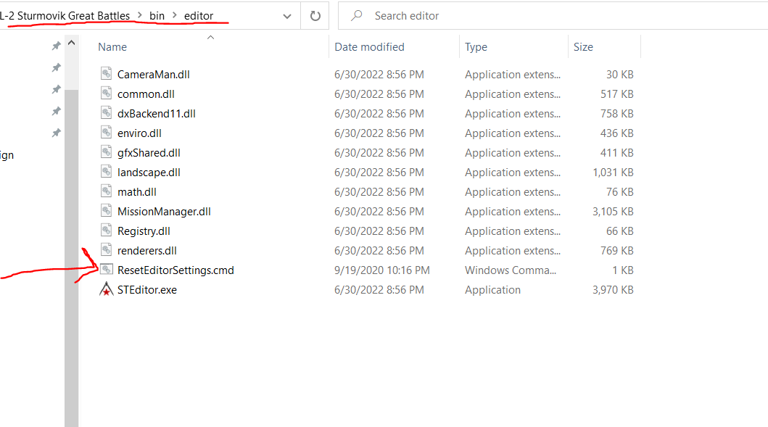Select the MissionManager.dll file icon
Viewport: 768px width, 427px height.
pos(107,210)
